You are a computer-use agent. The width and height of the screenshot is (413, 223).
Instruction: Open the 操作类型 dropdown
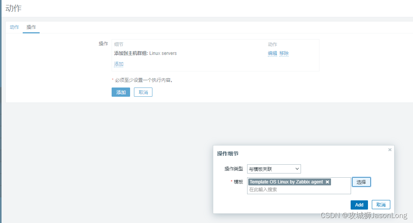[x=274, y=169]
